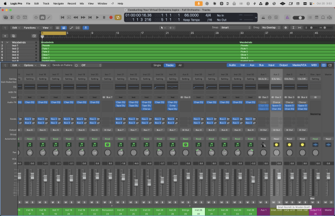Click the 66.0000 tempo display

pos(192,16)
